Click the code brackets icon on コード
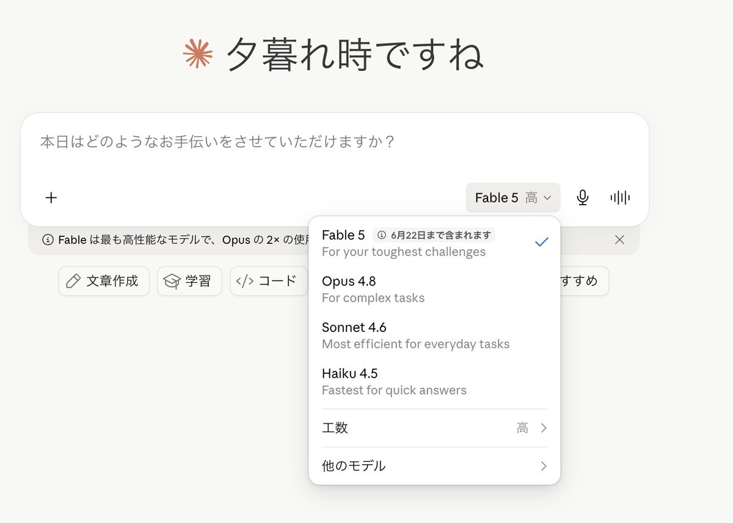733x523 pixels. pos(244,281)
